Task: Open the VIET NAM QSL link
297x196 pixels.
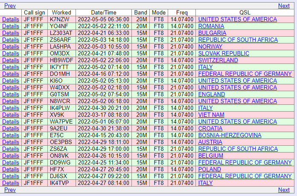Action: (x=211, y=115)
